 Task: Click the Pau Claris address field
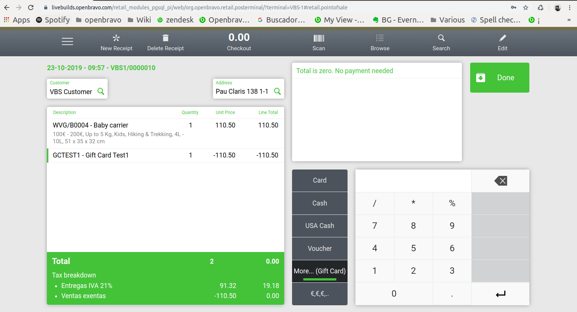point(249,88)
